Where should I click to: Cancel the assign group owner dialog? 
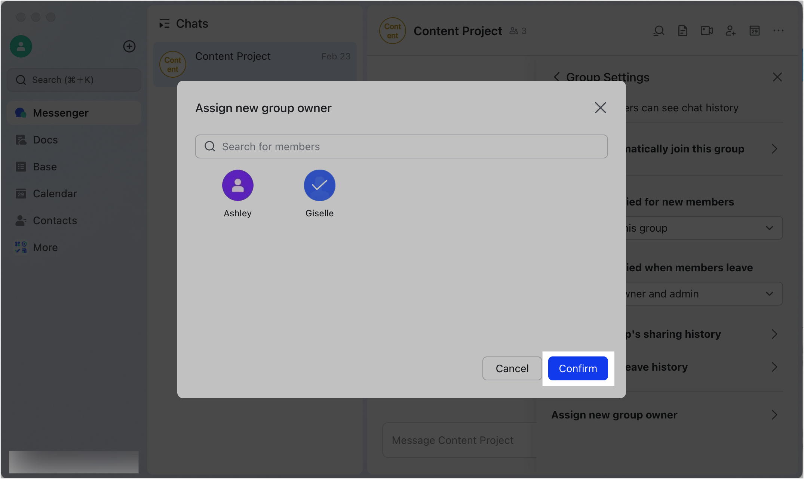[x=512, y=368]
